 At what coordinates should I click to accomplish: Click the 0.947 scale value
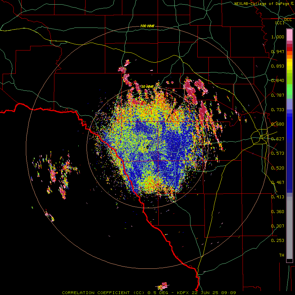[278, 51]
